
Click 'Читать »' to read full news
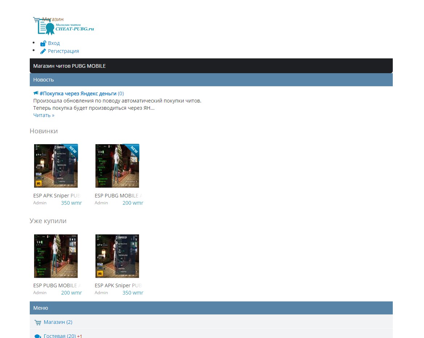coord(44,115)
